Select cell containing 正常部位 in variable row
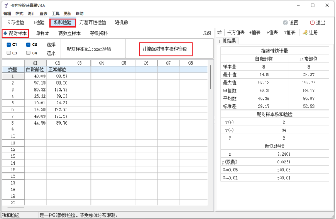Viewport: 336px width, 219px height. point(57,70)
